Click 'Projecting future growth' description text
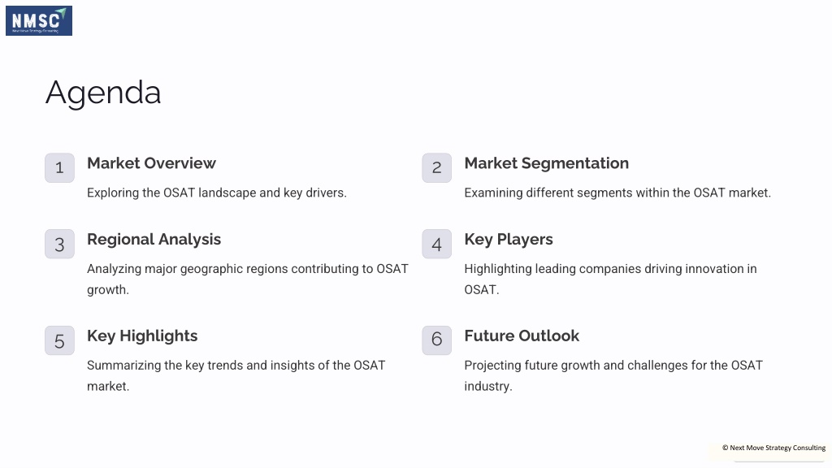Viewport: 832px width, 468px height. click(613, 375)
